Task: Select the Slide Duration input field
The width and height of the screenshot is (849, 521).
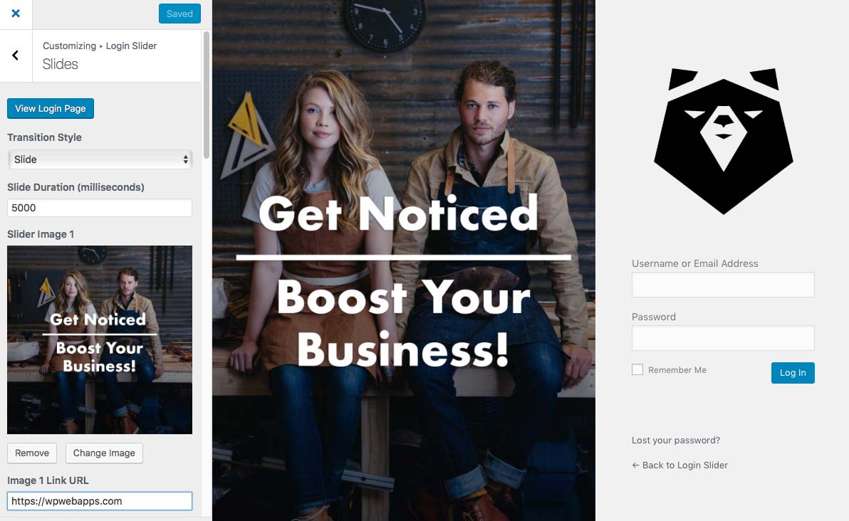Action: (x=100, y=207)
